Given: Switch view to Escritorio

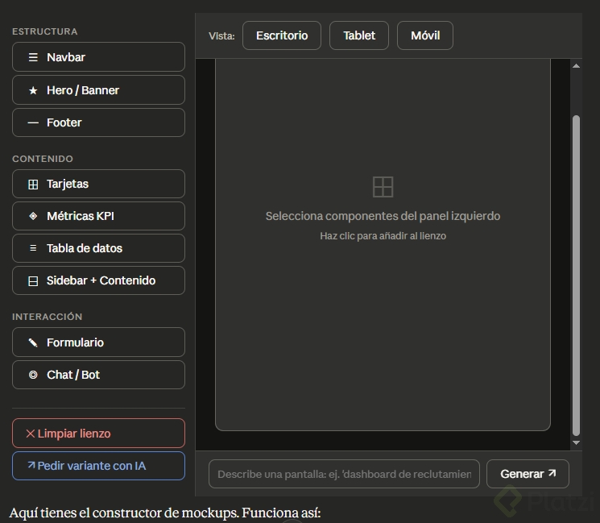Looking at the screenshot, I should pyautogui.click(x=281, y=35).
